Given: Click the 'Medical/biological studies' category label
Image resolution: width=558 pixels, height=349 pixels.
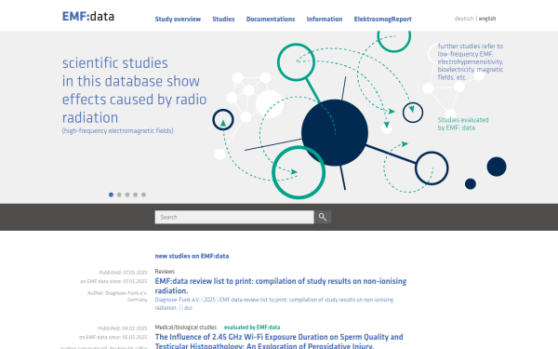Looking at the screenshot, I should point(185,328).
